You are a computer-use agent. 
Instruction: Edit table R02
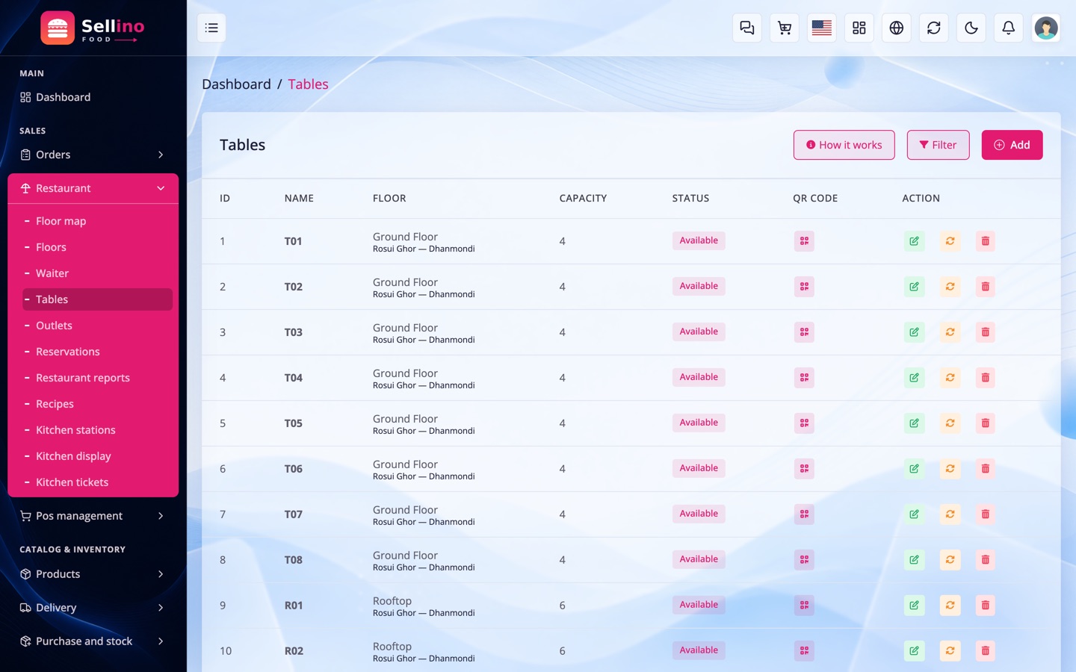[914, 651]
